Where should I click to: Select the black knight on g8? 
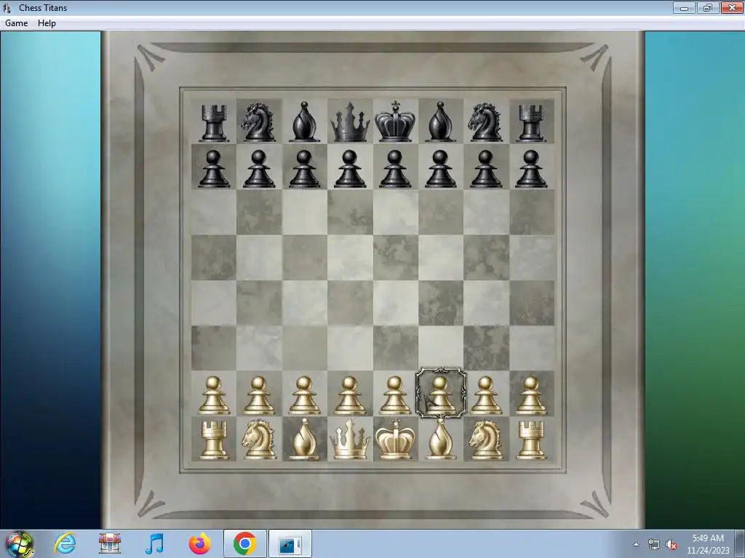(x=485, y=122)
